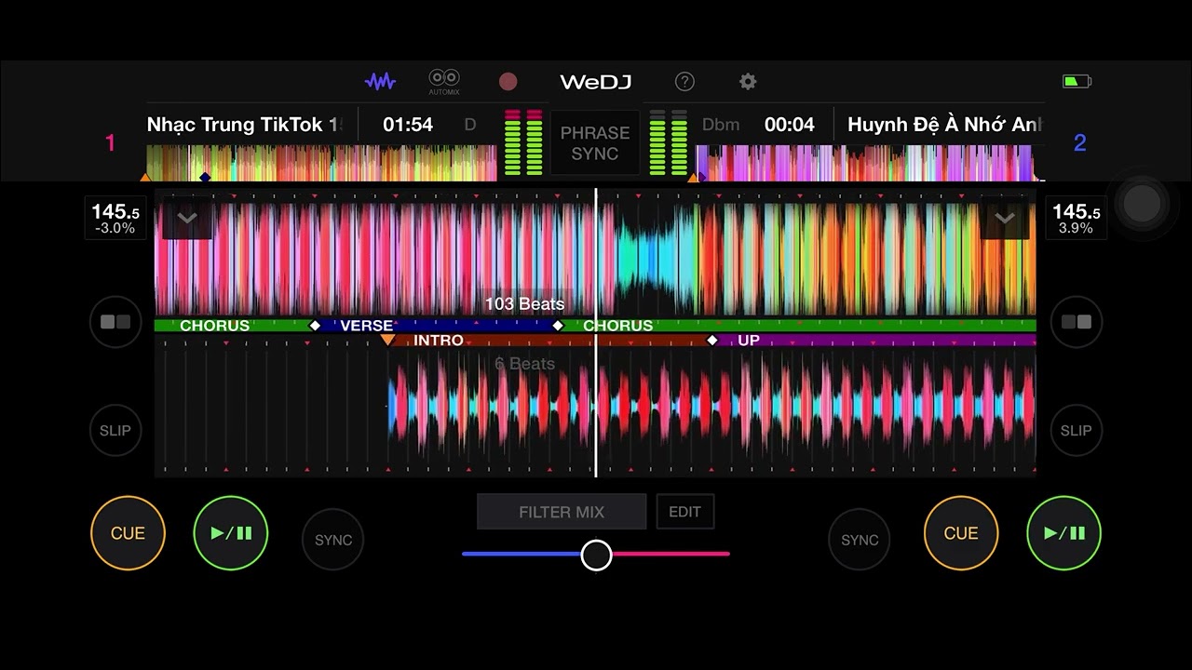Click the diamond marker ending VERSE
The height and width of the screenshot is (670, 1192).
[x=558, y=326]
